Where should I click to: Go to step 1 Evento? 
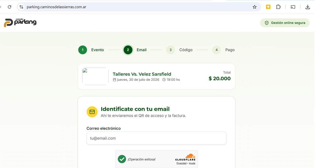(x=91, y=50)
